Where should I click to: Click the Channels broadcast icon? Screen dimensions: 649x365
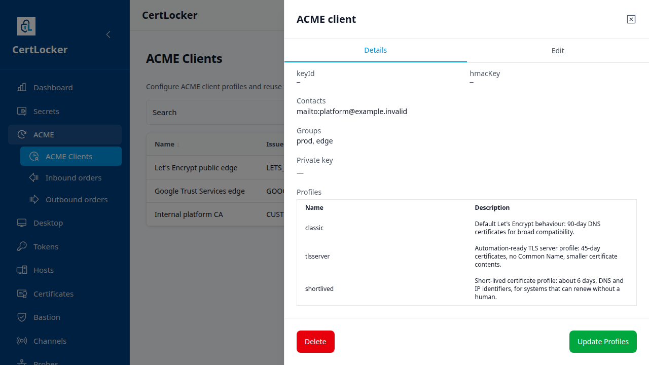pyautogui.click(x=22, y=341)
